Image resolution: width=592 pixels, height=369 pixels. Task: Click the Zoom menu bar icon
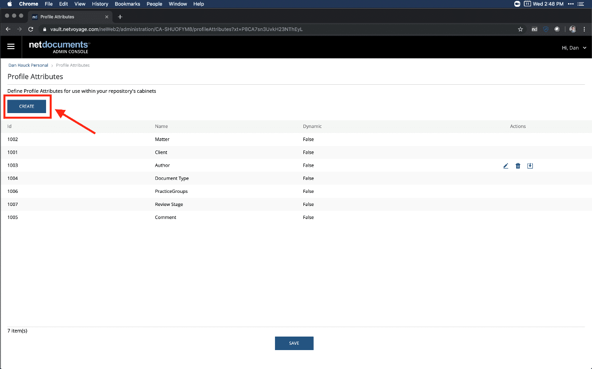517,4
